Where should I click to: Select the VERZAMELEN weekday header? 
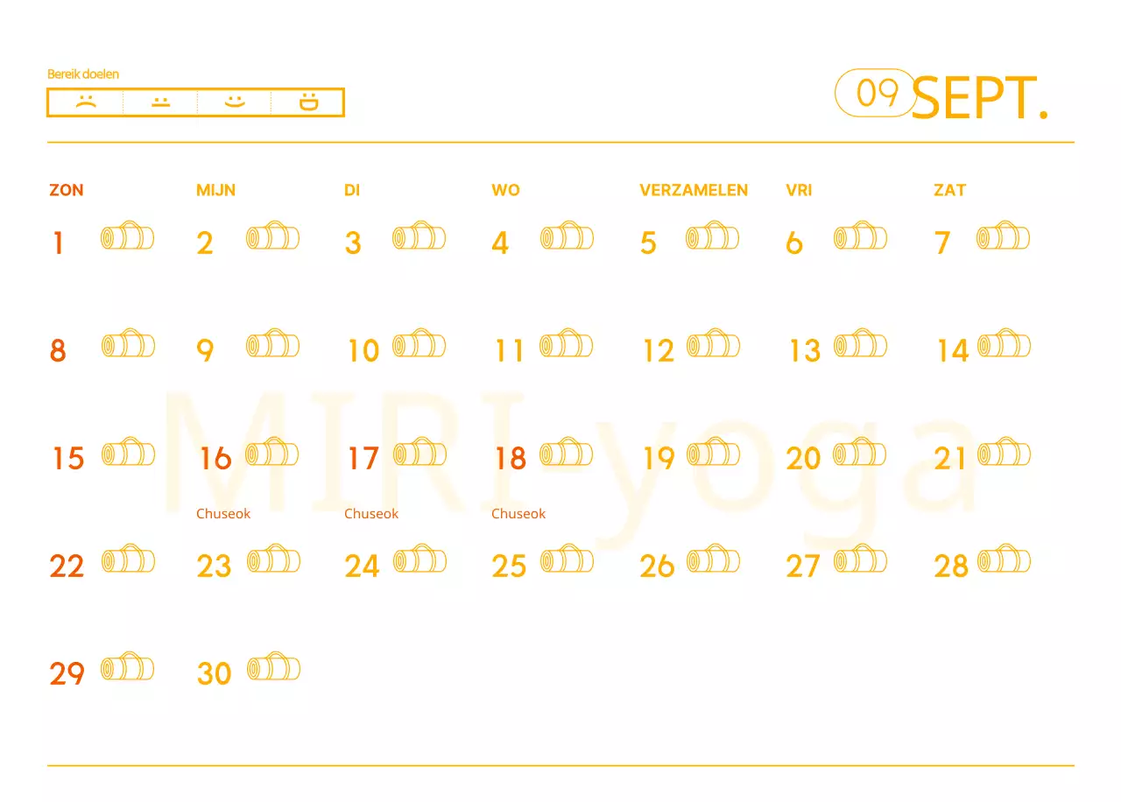coord(694,190)
